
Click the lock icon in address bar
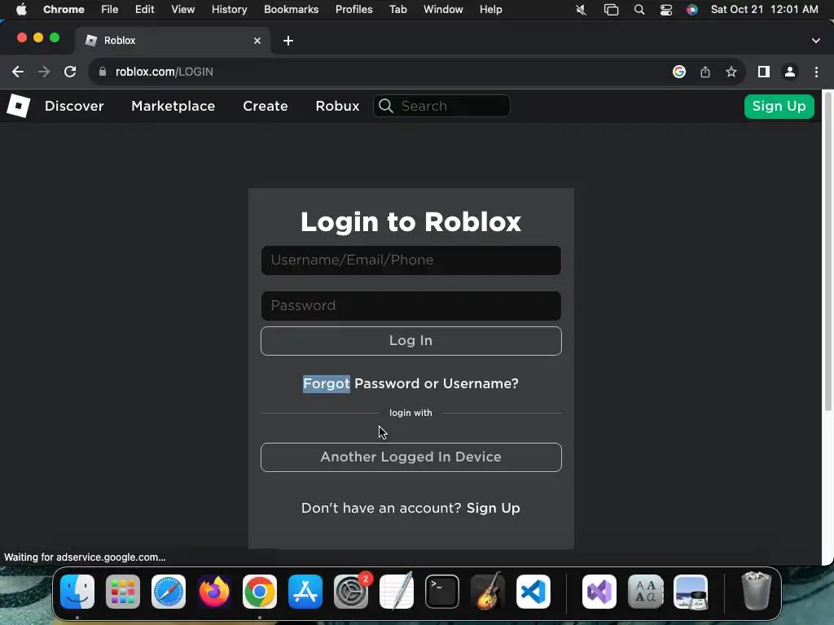click(103, 72)
